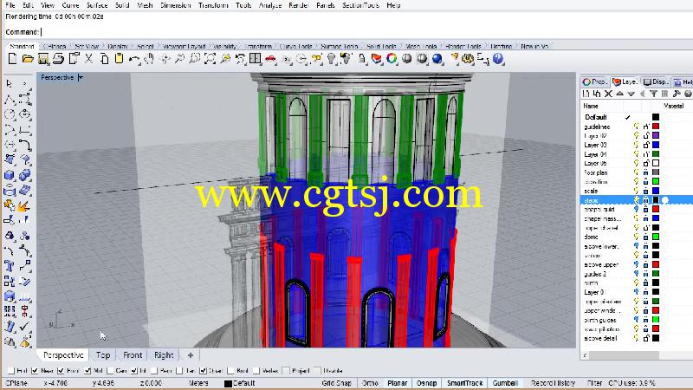Open the four-viewport layout icon

tap(255, 59)
